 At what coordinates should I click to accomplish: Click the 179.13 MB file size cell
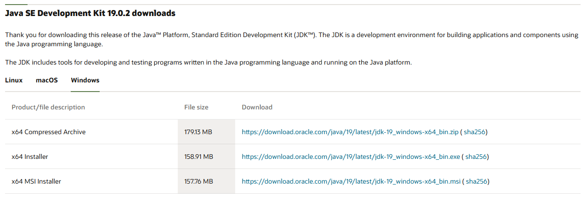click(x=198, y=132)
